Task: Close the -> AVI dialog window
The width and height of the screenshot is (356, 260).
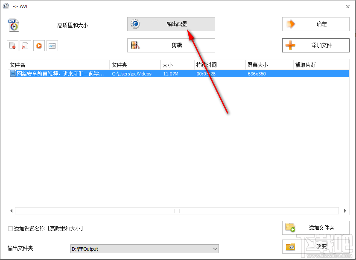Action: [x=347, y=6]
